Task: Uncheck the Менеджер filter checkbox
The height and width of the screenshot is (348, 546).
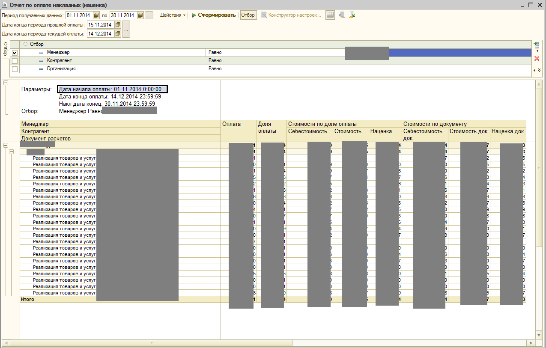Action: [15, 53]
